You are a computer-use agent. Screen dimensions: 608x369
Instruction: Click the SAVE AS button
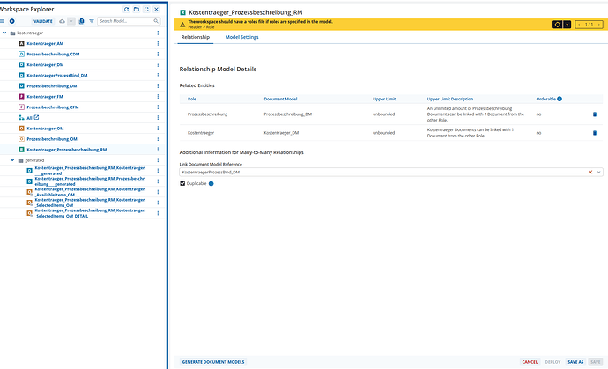click(x=575, y=362)
